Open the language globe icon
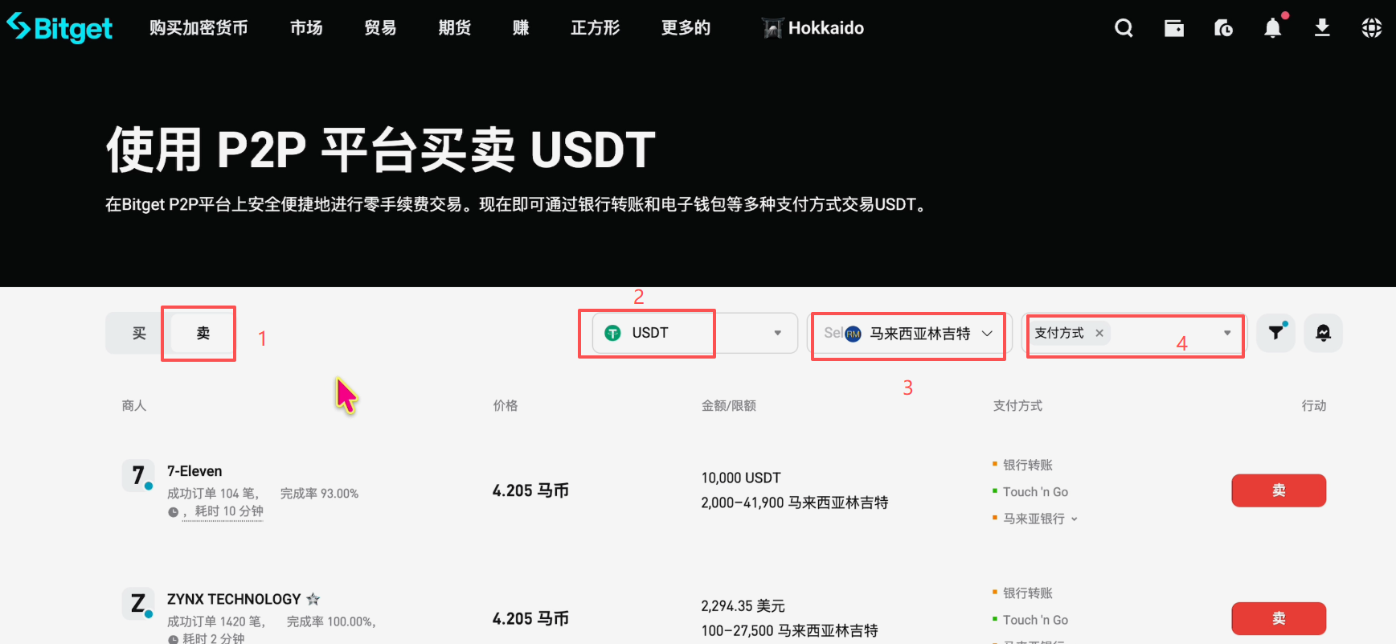This screenshot has height=644, width=1396. (x=1372, y=28)
